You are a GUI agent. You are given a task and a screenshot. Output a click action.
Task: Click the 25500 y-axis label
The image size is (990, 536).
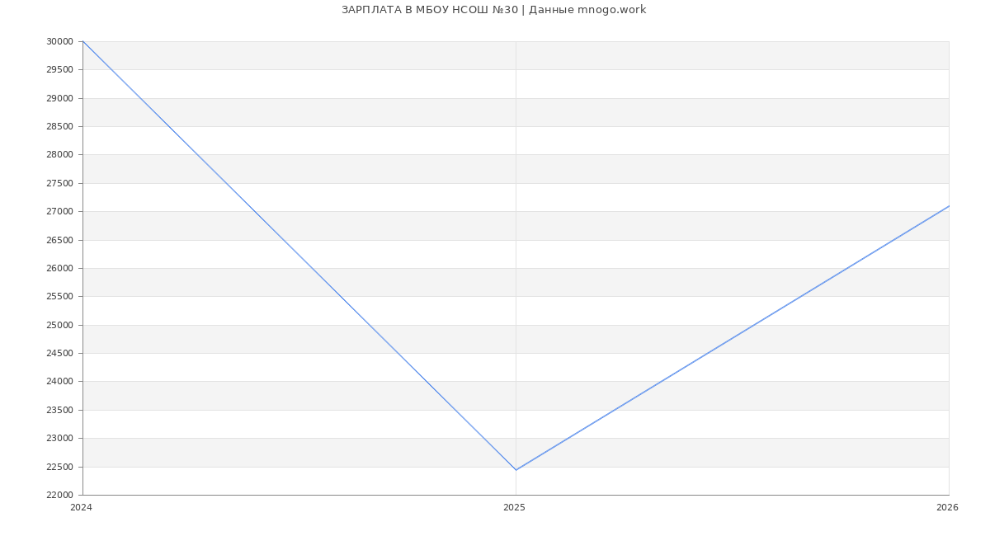(x=59, y=297)
